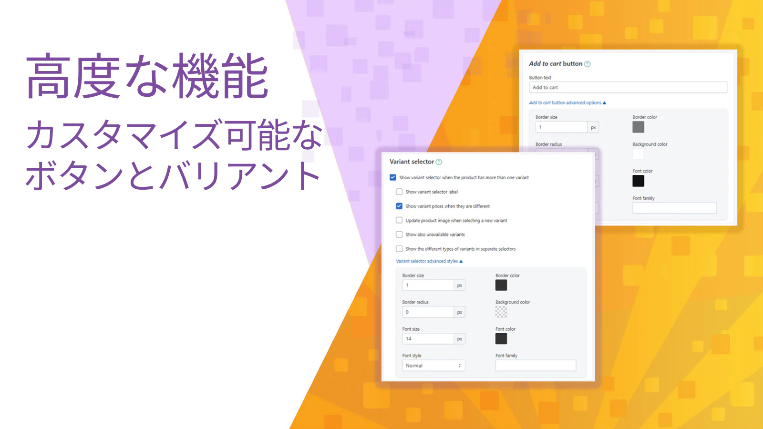Screen dimensions: 763x429
Task: Open the Font style Normal dropdown
Action: pyautogui.click(x=433, y=366)
